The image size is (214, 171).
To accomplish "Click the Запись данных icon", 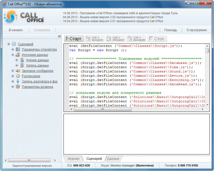I will (x=22, y=65).
